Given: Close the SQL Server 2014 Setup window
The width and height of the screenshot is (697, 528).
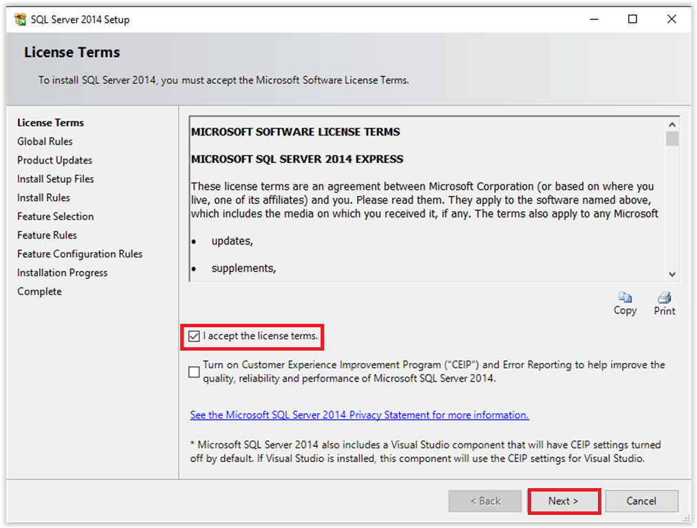Looking at the screenshot, I should tap(672, 19).
